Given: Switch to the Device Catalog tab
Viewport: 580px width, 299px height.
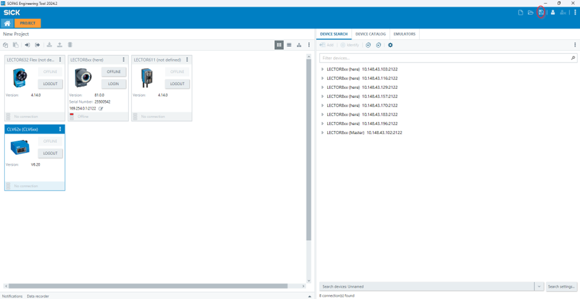Looking at the screenshot, I should click(371, 34).
